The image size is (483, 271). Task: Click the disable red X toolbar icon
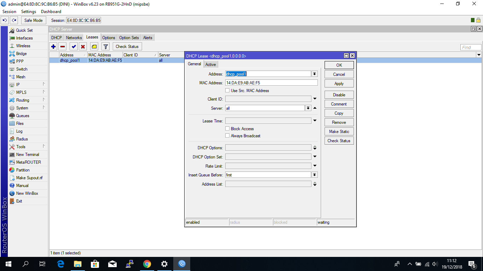83,47
